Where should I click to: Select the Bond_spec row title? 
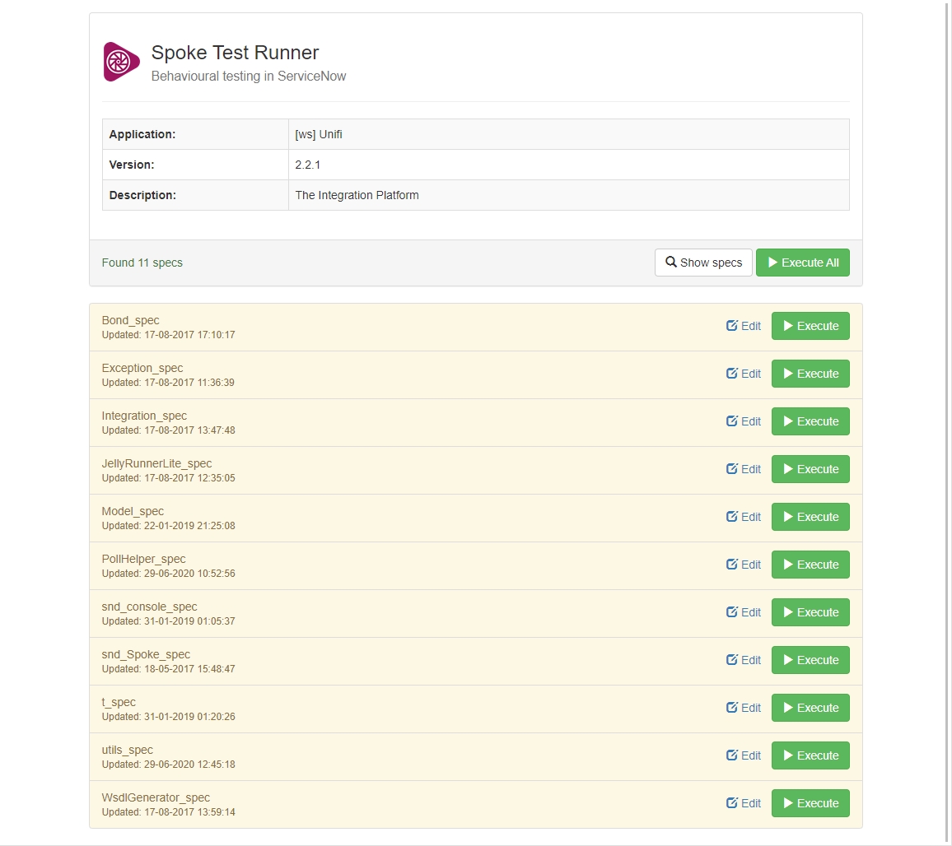point(130,320)
